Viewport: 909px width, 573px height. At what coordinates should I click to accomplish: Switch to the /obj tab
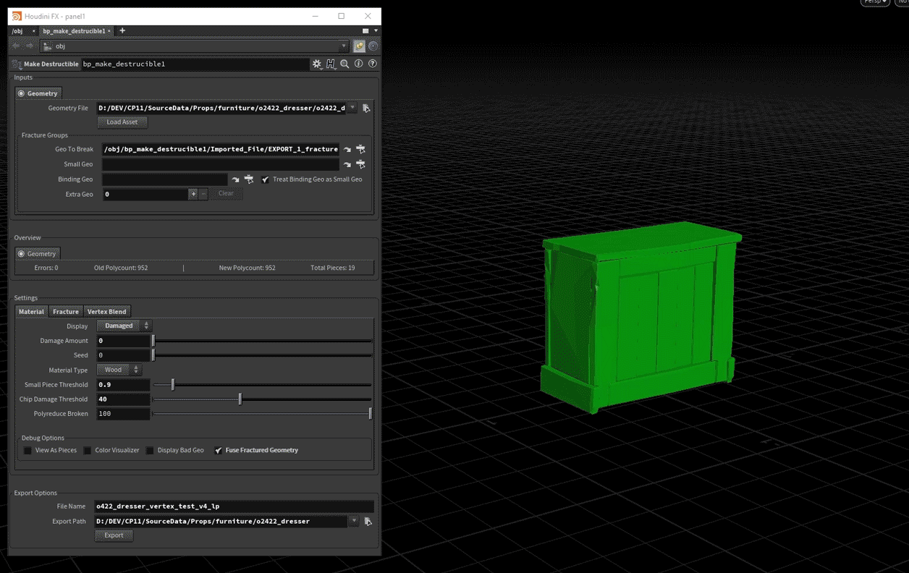(x=17, y=31)
